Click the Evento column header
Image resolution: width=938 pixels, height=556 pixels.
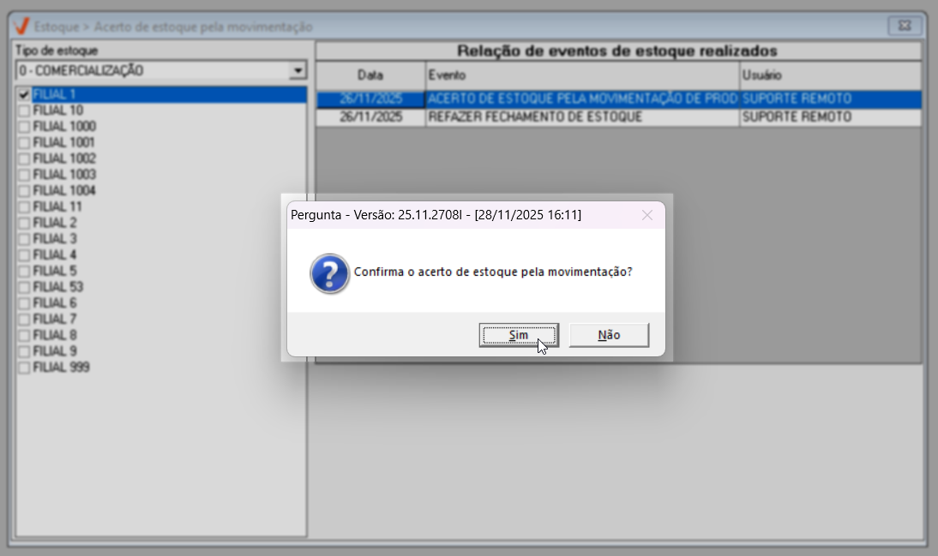click(582, 75)
